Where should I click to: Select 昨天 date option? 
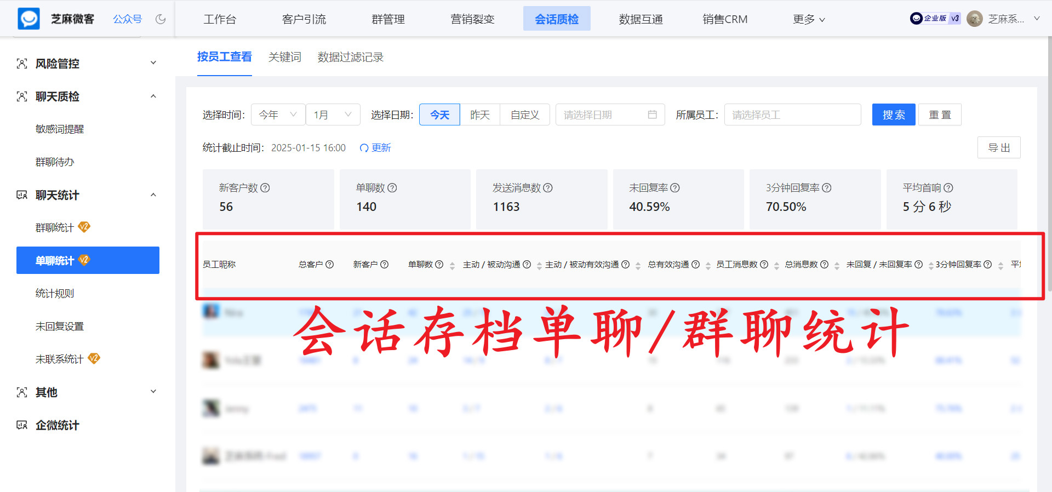[x=480, y=115]
